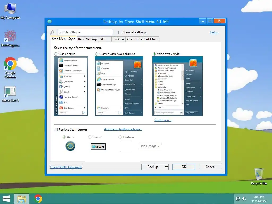Image resolution: width=272 pixels, height=204 pixels.
Task: Click the empty Custom button image box
Action: coord(126,146)
